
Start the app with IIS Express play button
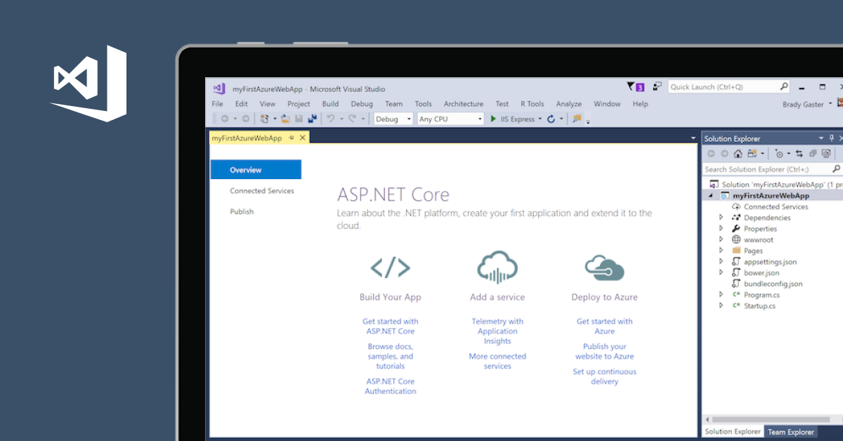pyautogui.click(x=494, y=119)
